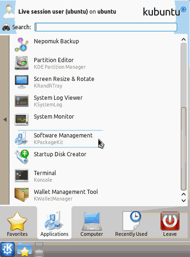Click the vertical scrollbar handle
Screen dimensions: 190x257
tap(183, 149)
